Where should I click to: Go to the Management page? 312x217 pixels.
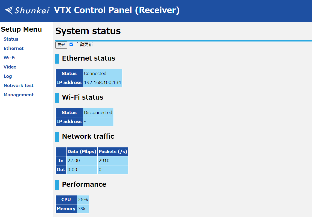(x=19, y=95)
